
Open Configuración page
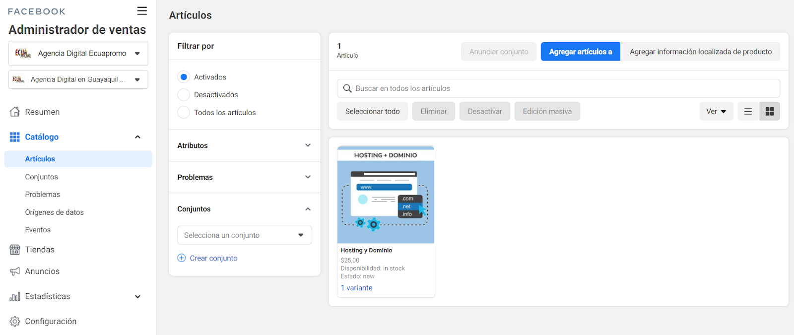coord(51,321)
